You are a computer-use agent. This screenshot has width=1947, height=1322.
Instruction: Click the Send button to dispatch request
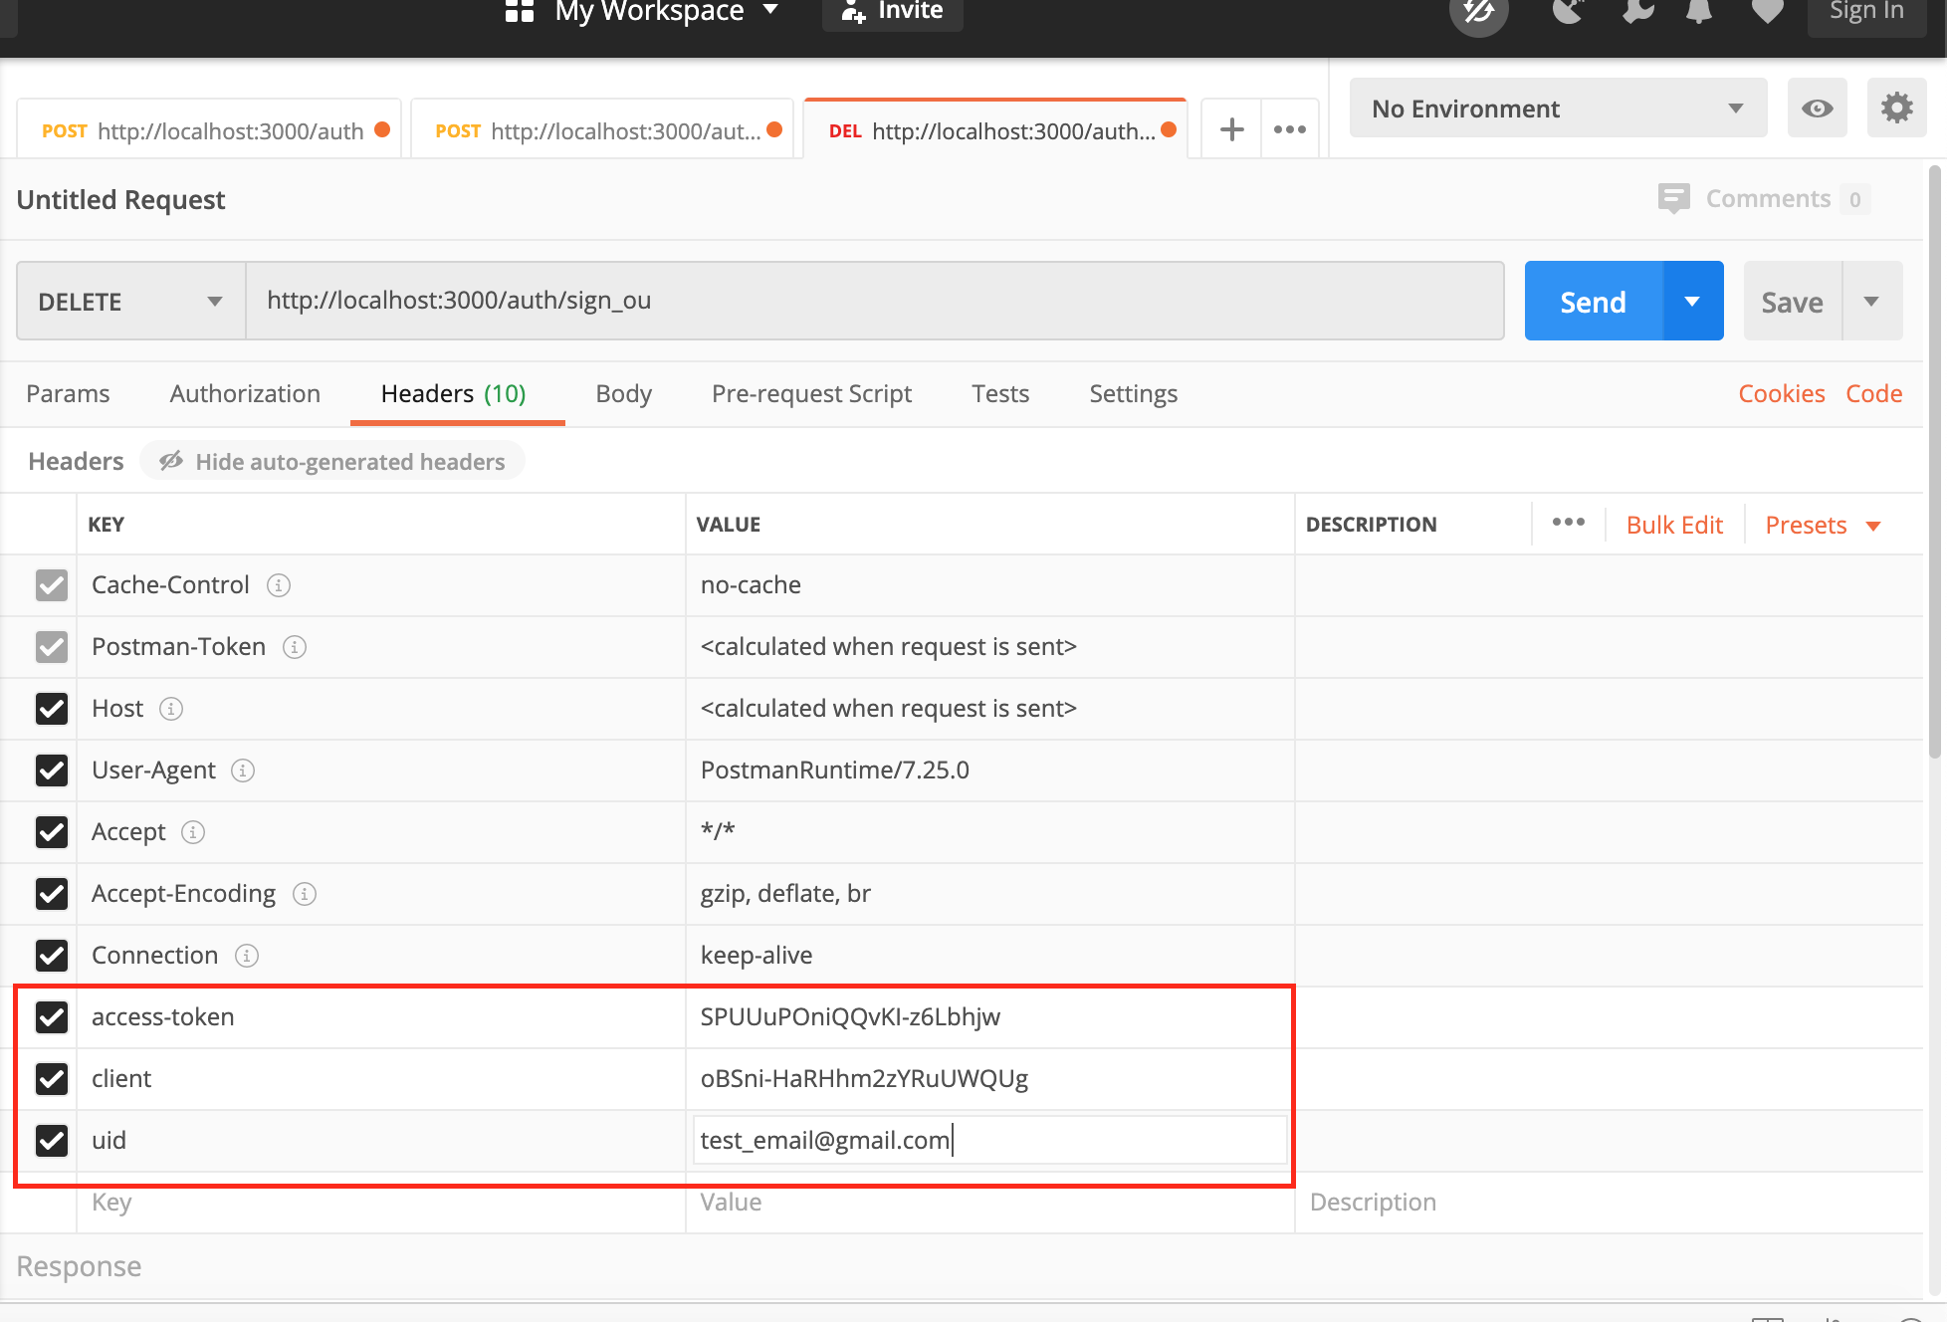[x=1592, y=301]
